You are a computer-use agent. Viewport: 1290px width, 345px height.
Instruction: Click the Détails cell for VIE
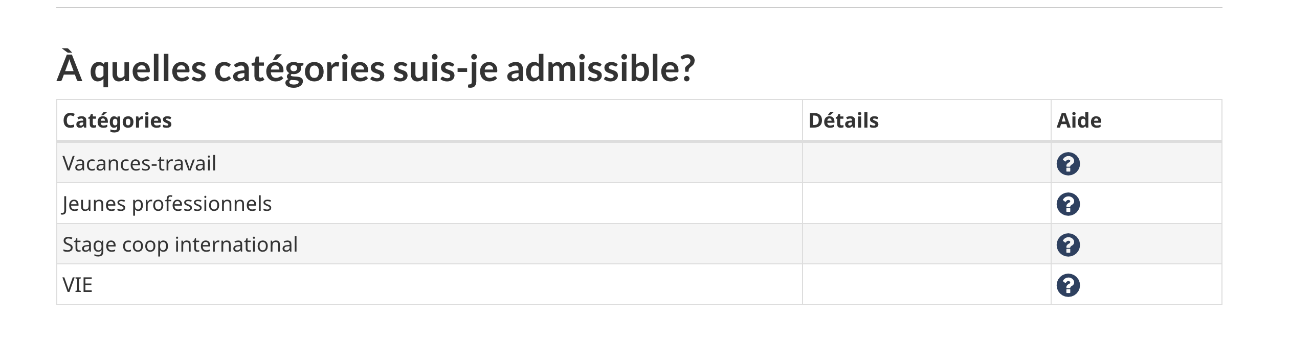pyautogui.click(x=926, y=284)
